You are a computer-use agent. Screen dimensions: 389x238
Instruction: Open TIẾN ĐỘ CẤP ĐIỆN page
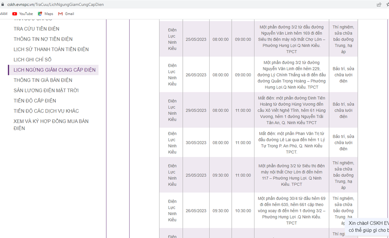point(35,101)
